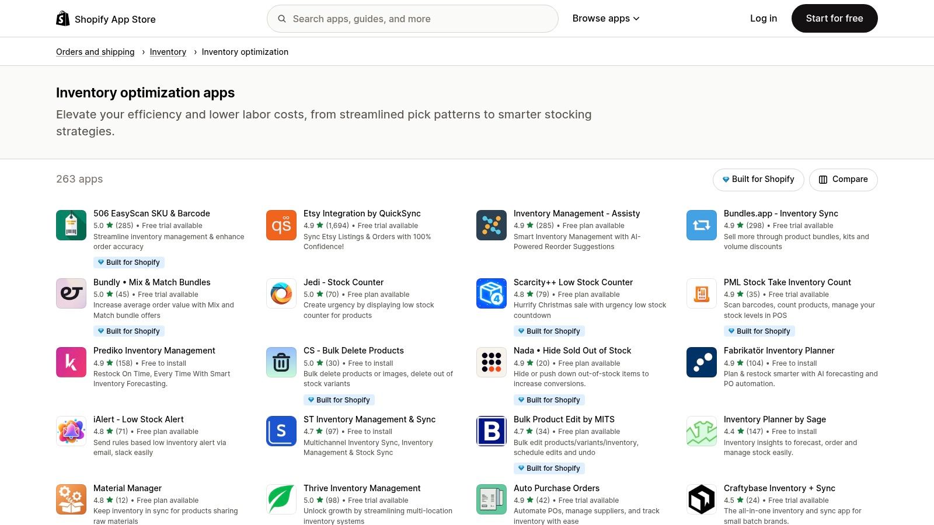Navigate to Orders and shipping breadcrumb
This screenshot has width=934, height=525.
point(95,51)
